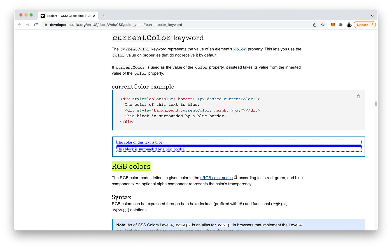
Task: Click the site security padlock icon
Action: [x=46, y=25]
